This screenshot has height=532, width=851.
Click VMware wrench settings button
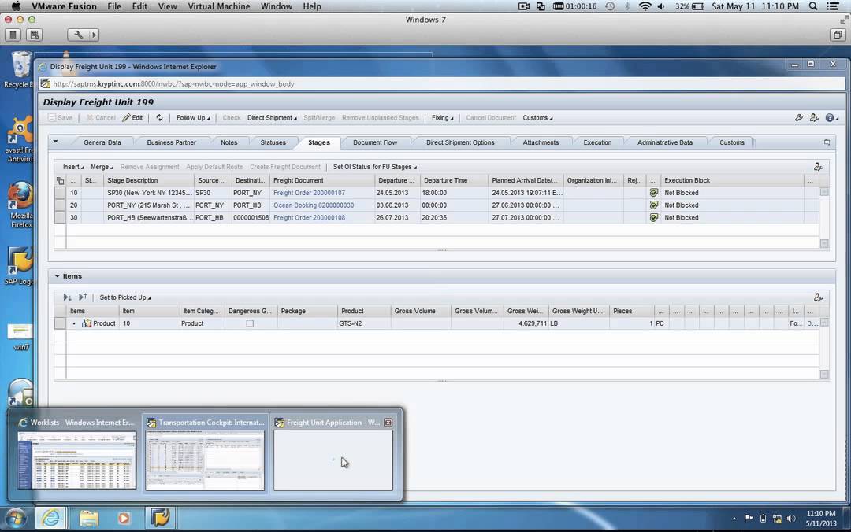[78, 35]
